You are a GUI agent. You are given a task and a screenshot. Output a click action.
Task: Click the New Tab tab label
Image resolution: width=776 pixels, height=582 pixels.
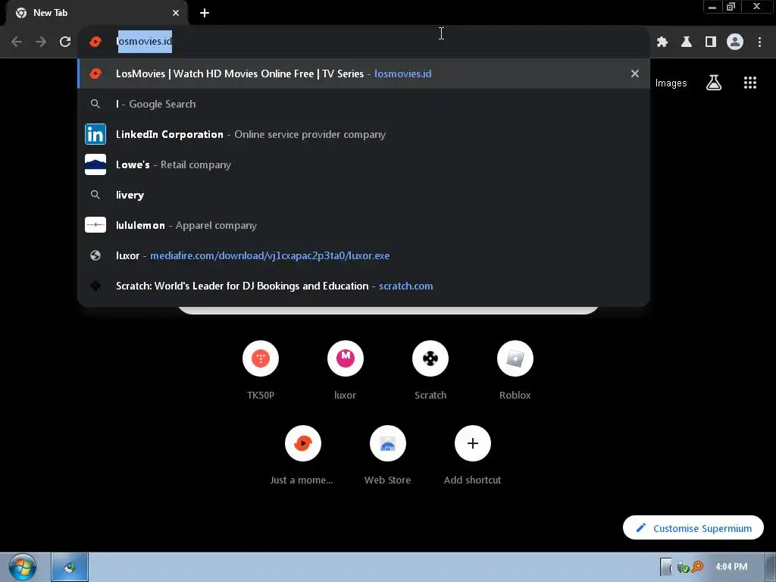(50, 13)
